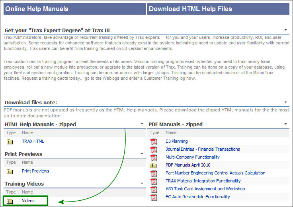
Task: Click the zip folder icon beside Videos
Action: [x=10, y=201]
